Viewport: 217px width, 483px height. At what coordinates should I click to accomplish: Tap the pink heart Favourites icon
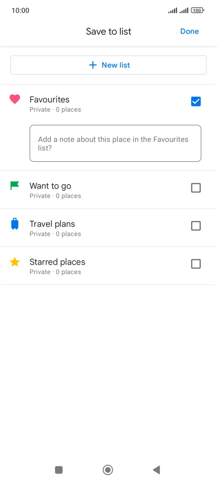(15, 99)
